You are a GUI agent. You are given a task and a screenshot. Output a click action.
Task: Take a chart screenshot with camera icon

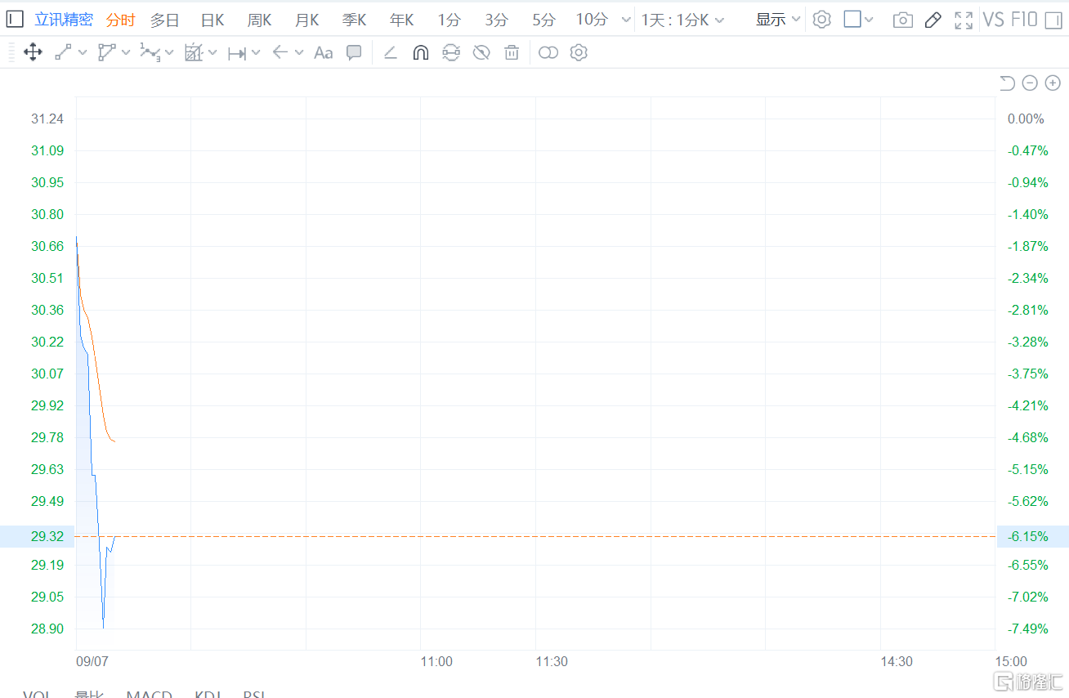pyautogui.click(x=903, y=20)
